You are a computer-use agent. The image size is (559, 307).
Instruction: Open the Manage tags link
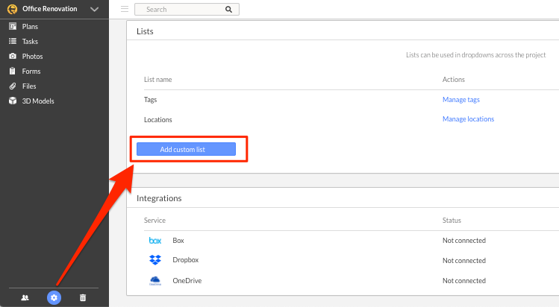coord(461,100)
